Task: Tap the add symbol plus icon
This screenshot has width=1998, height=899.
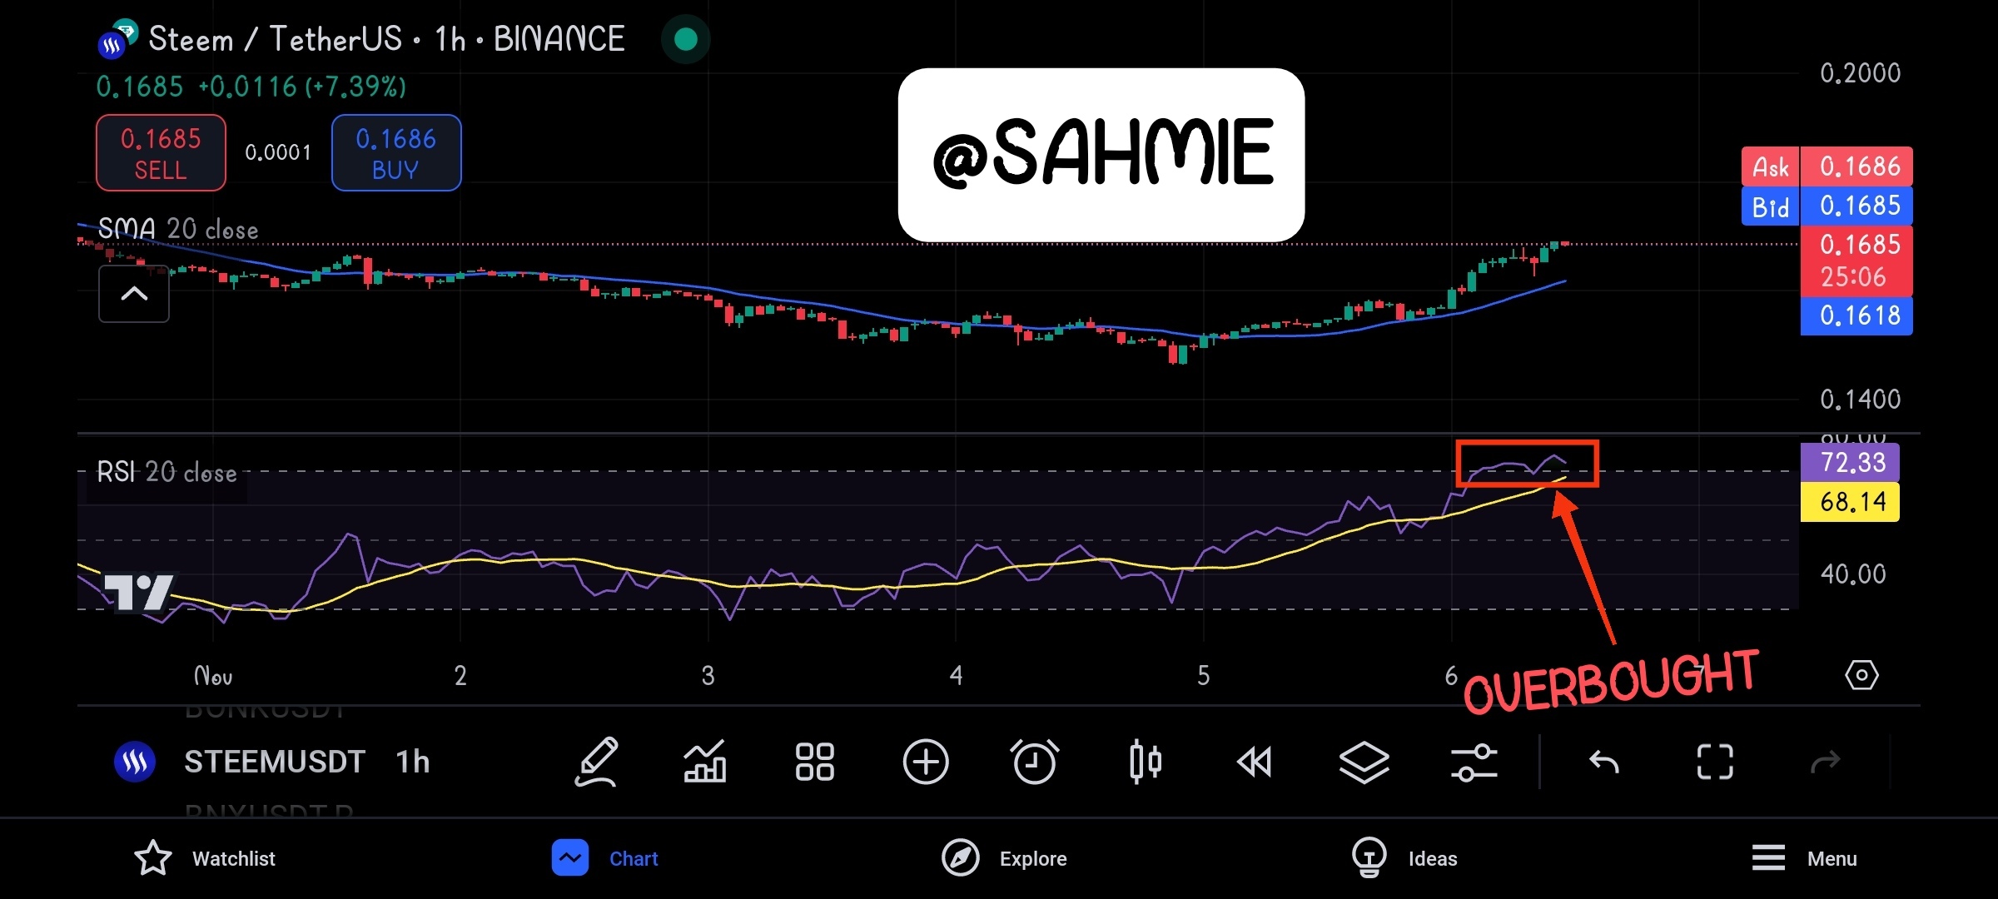Action: [x=925, y=762]
